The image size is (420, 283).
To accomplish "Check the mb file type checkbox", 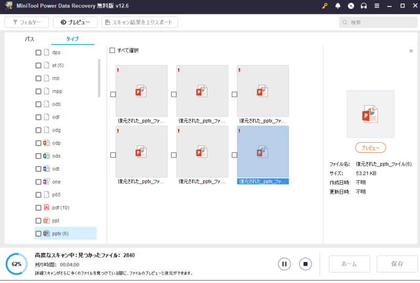I will 38,78.
